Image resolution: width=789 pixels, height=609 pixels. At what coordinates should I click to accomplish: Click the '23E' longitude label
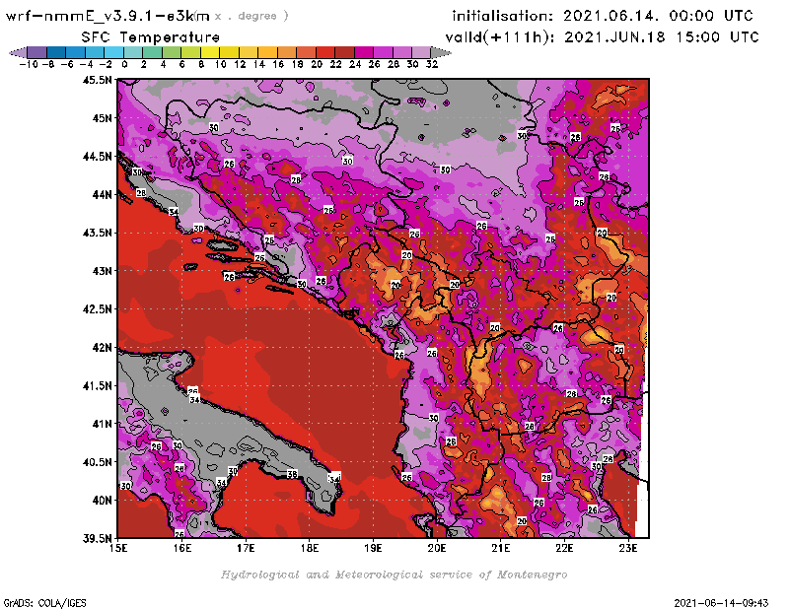(x=628, y=549)
